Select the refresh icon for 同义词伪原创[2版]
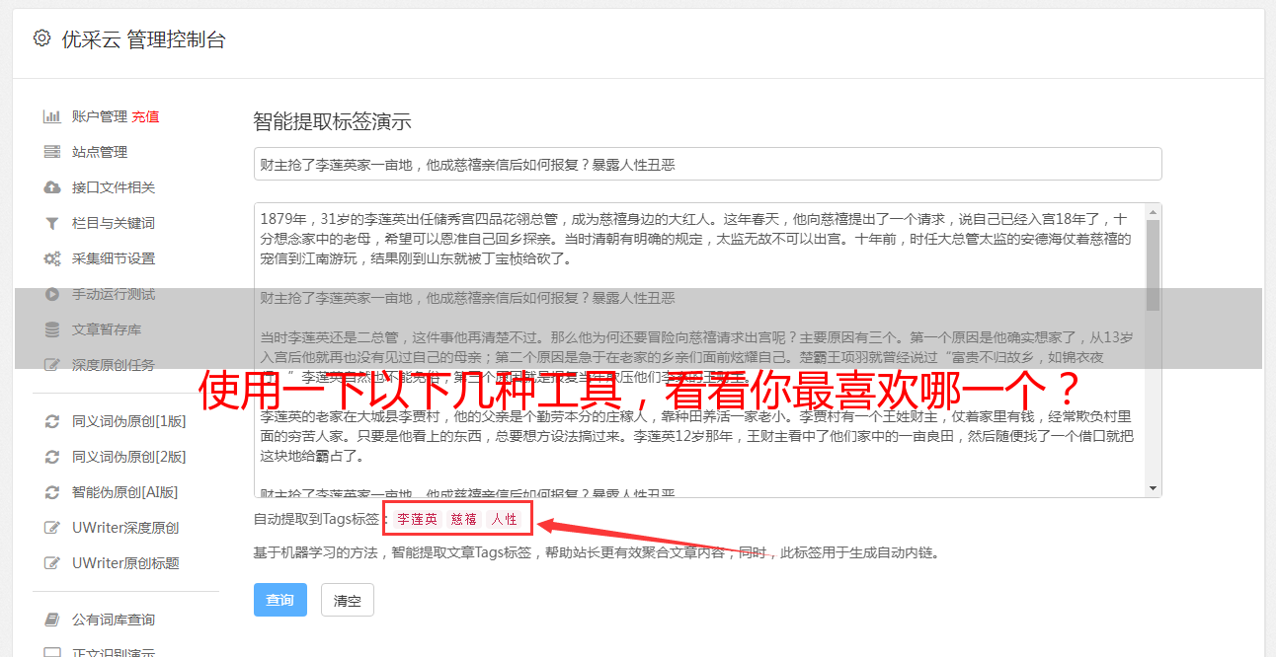The image size is (1276, 657). pos(52,457)
